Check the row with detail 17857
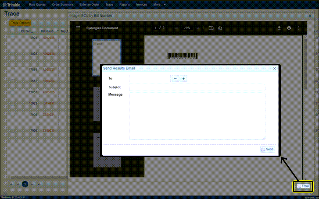Viewport: 319px width, 199px height. [x=13, y=92]
